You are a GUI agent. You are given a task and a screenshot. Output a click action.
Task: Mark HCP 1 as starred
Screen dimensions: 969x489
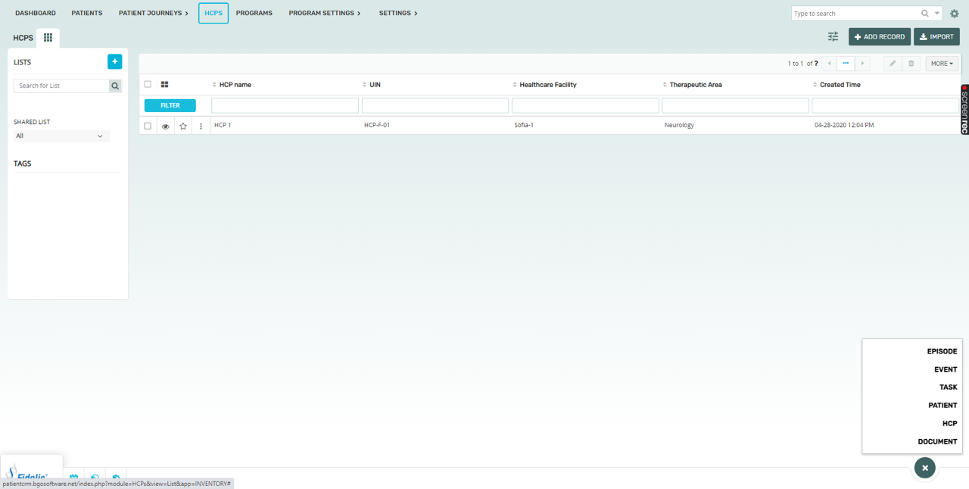point(183,126)
